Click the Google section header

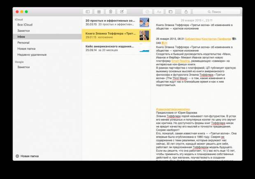19,62
